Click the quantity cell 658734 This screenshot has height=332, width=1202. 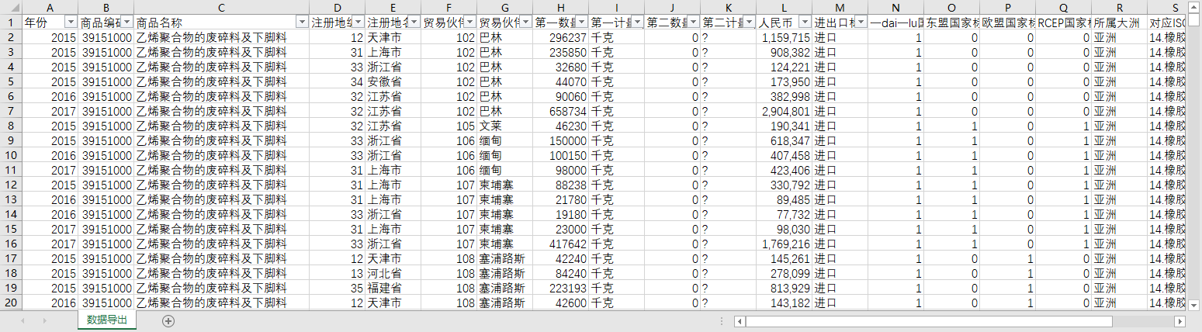pos(561,111)
